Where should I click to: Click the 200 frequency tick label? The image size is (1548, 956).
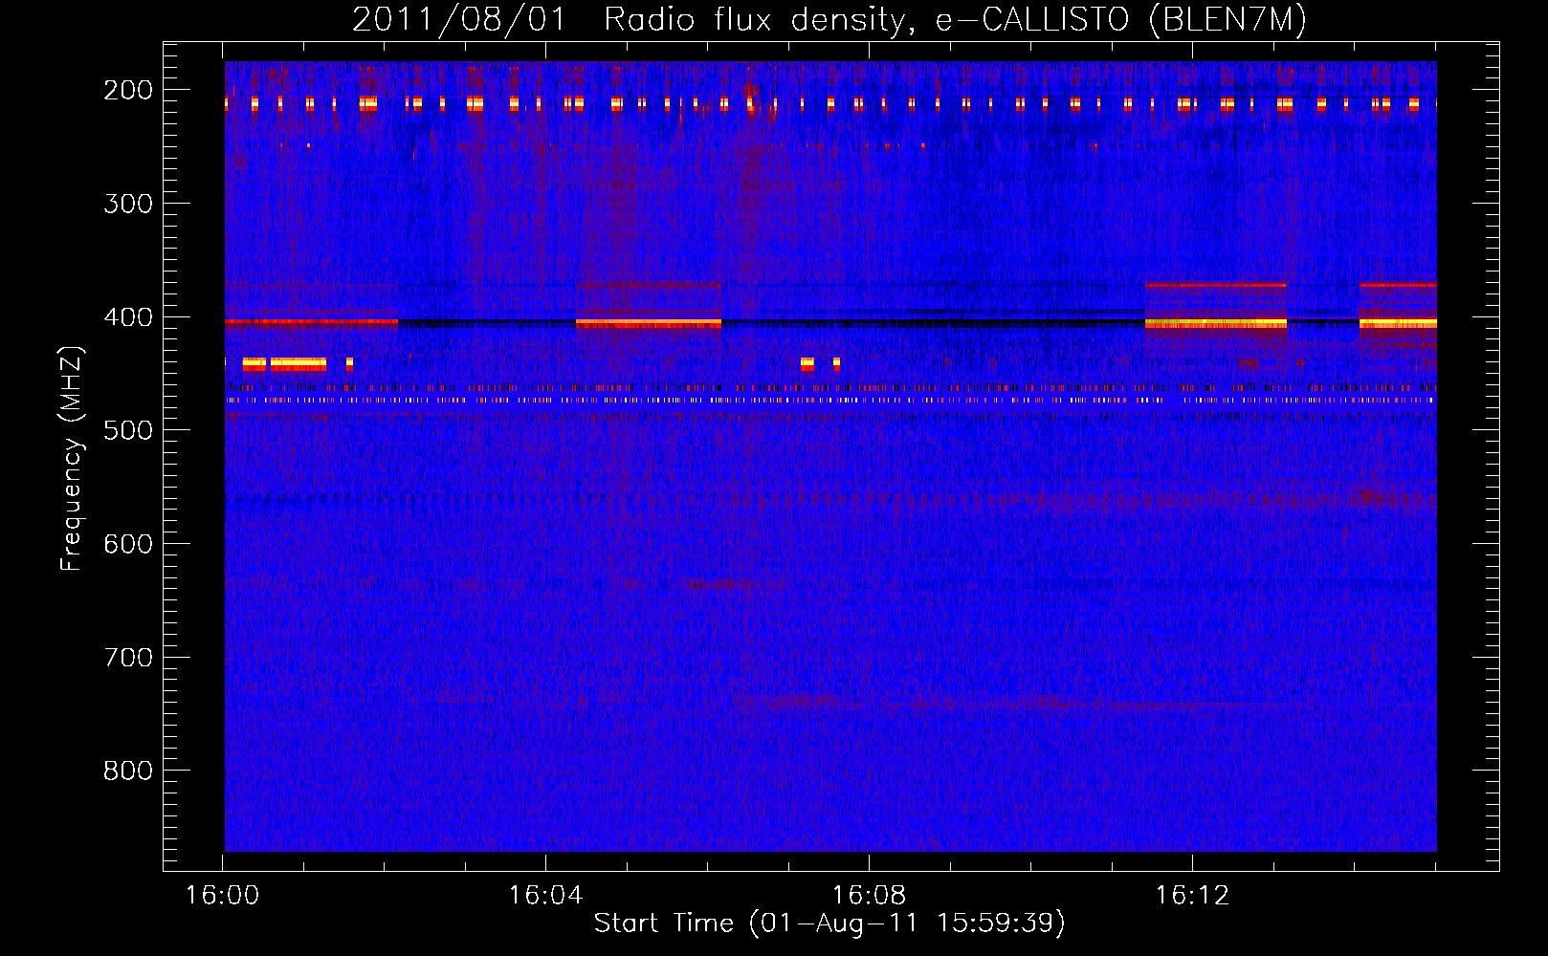(128, 90)
